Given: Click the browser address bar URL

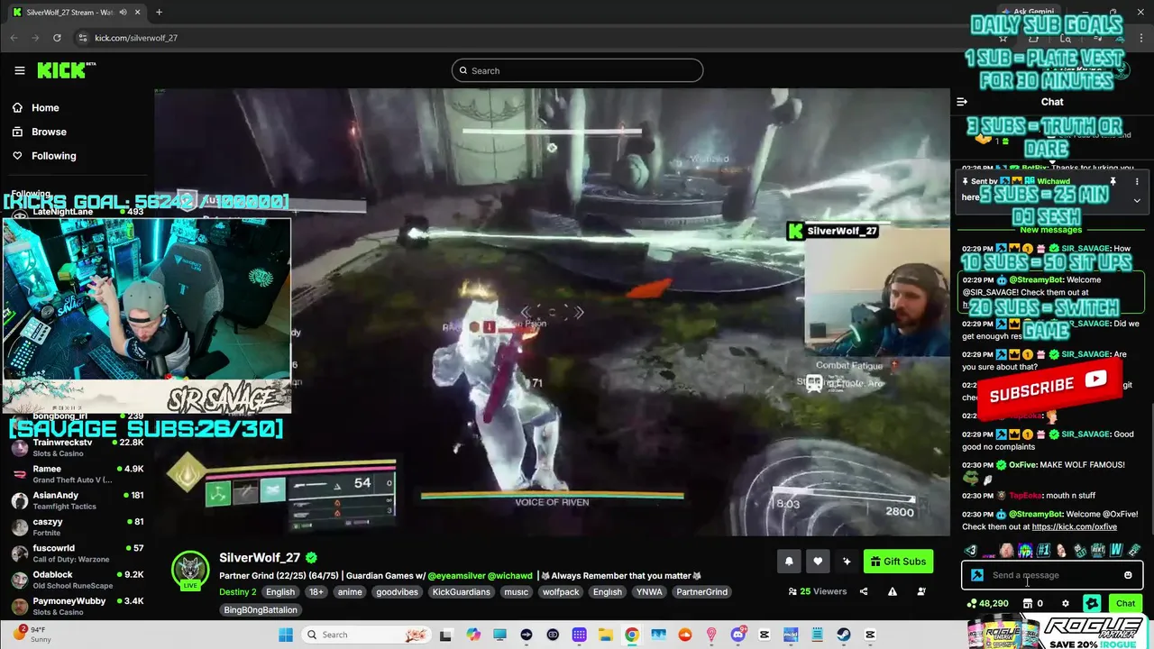Looking at the screenshot, I should pyautogui.click(x=136, y=38).
